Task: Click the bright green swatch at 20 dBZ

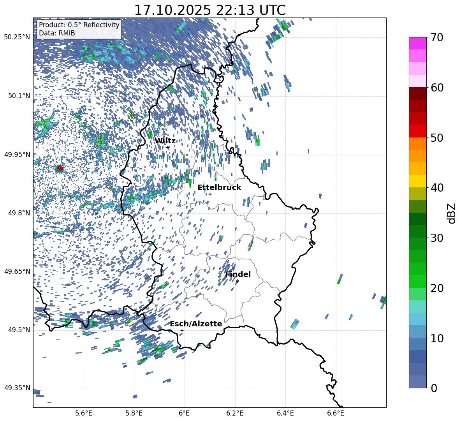Action: pos(418,281)
